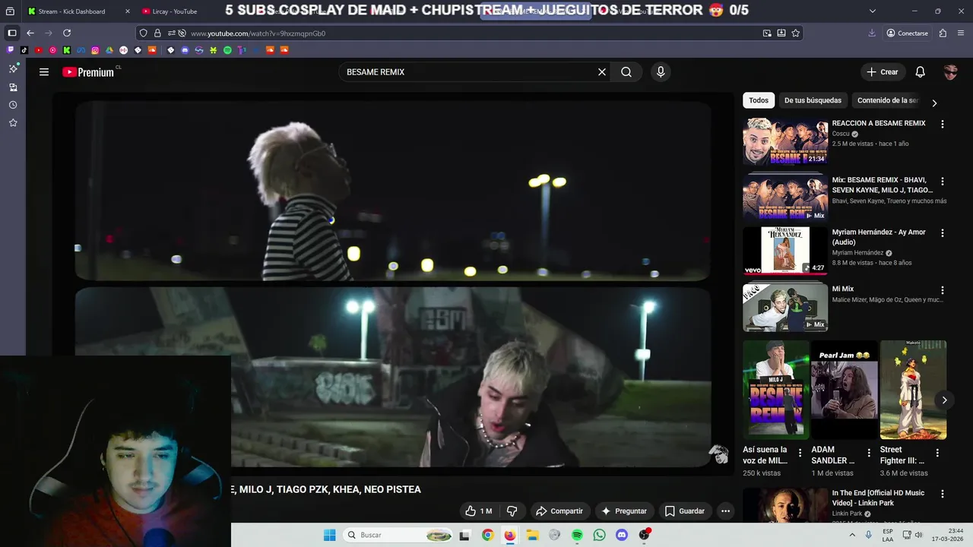Run search with the magnifier button
This screenshot has width=973, height=547.
[626, 72]
